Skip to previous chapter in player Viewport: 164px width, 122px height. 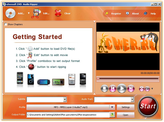coord(113,88)
